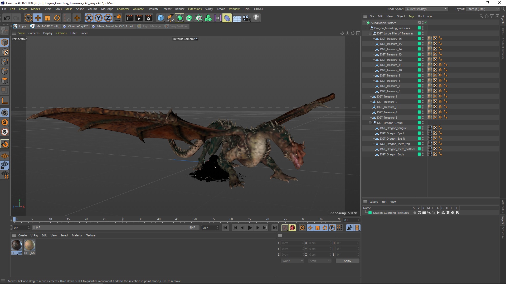Image resolution: width=506 pixels, height=284 pixels.
Task: Click the Undo arrow icon
Action: pyautogui.click(x=7, y=18)
